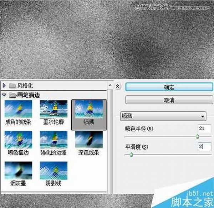Select the 成角的线条 filter thumbnail
Viewport: 214px width, 208px height.
click(x=18, y=109)
